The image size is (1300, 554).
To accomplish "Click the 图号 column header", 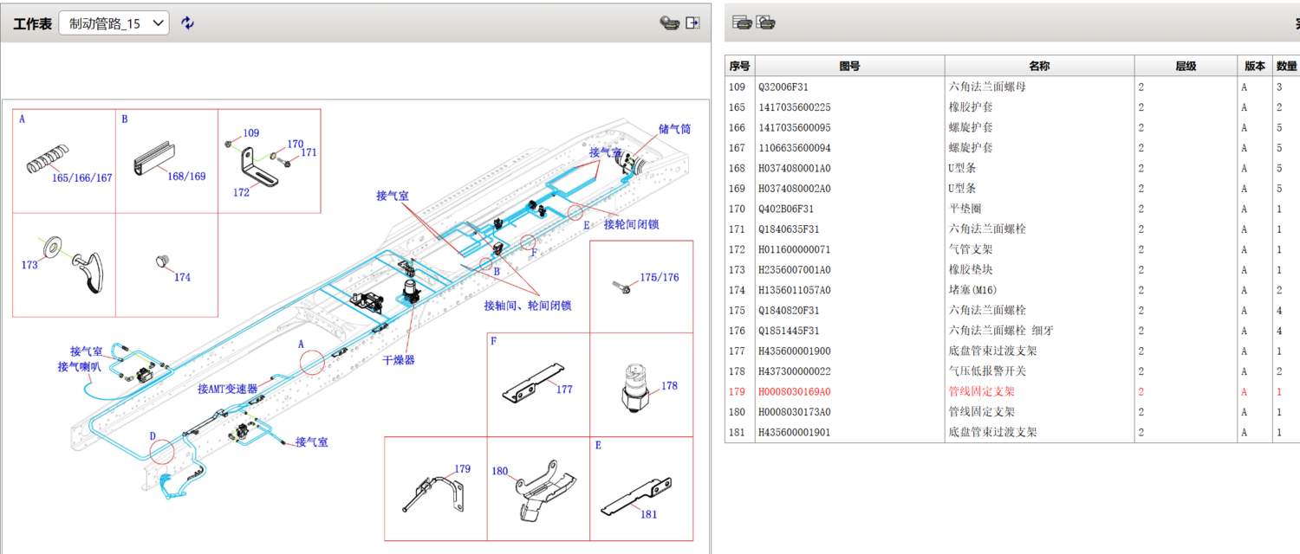I will click(849, 66).
